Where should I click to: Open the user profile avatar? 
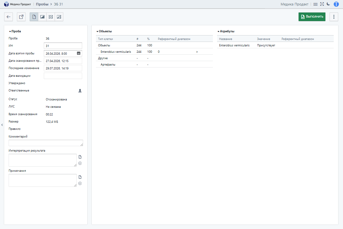(336, 4)
